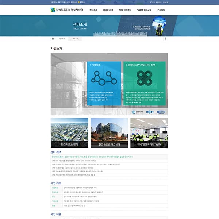Click the 로그인 link, first of the three header links

[x=151, y=2]
